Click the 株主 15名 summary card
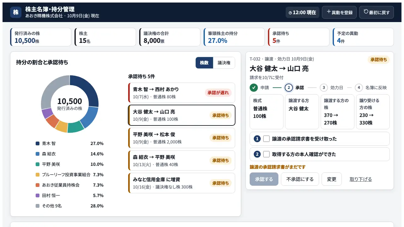 tap(105, 37)
